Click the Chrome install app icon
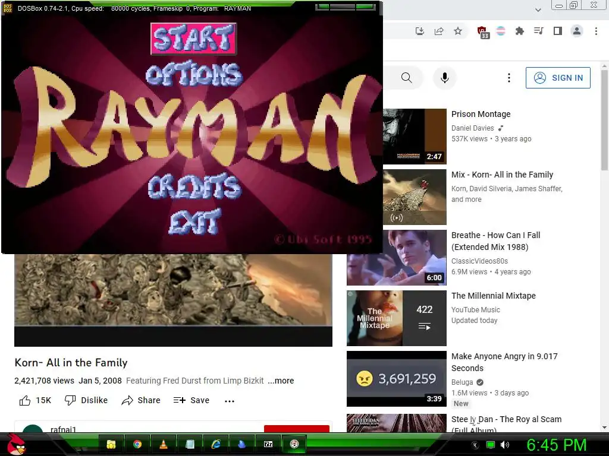Screen dimensions: 609x456 pyautogui.click(x=419, y=31)
